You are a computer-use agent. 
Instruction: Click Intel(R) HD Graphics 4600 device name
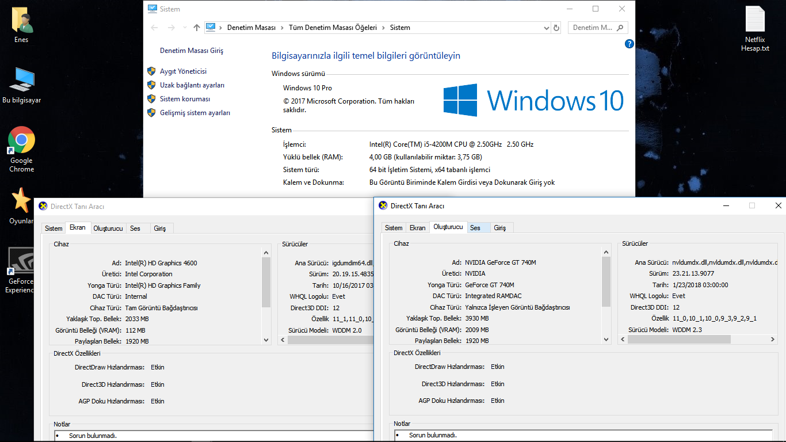click(x=161, y=263)
